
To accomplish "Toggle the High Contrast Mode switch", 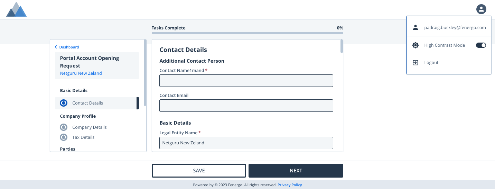I will (481, 45).
